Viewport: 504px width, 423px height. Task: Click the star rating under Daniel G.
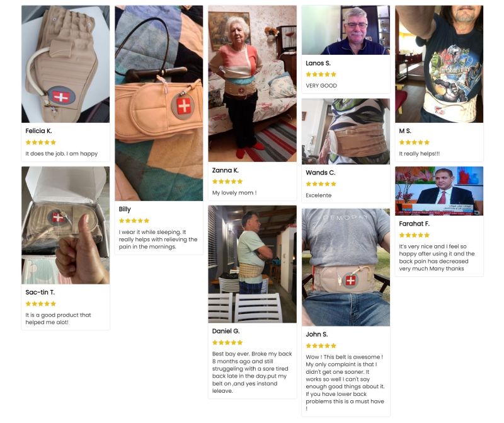click(227, 342)
